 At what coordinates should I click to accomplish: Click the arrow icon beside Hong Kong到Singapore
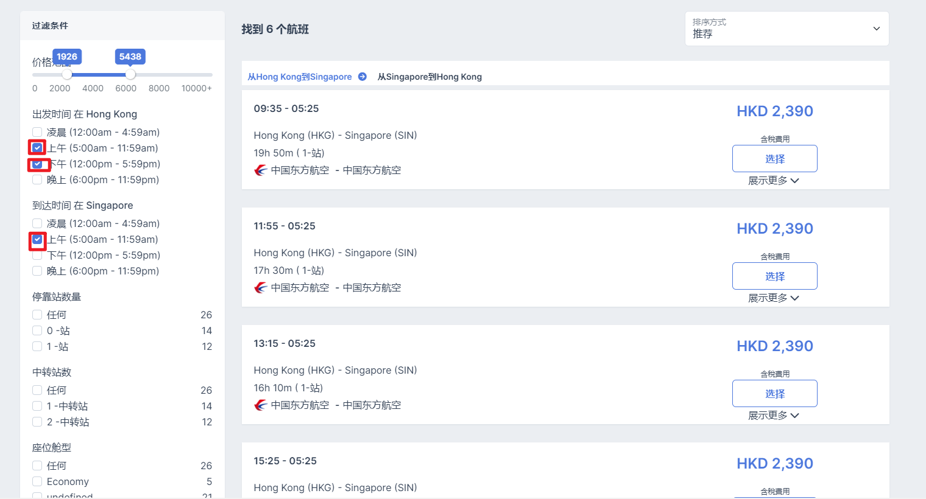[x=362, y=77]
